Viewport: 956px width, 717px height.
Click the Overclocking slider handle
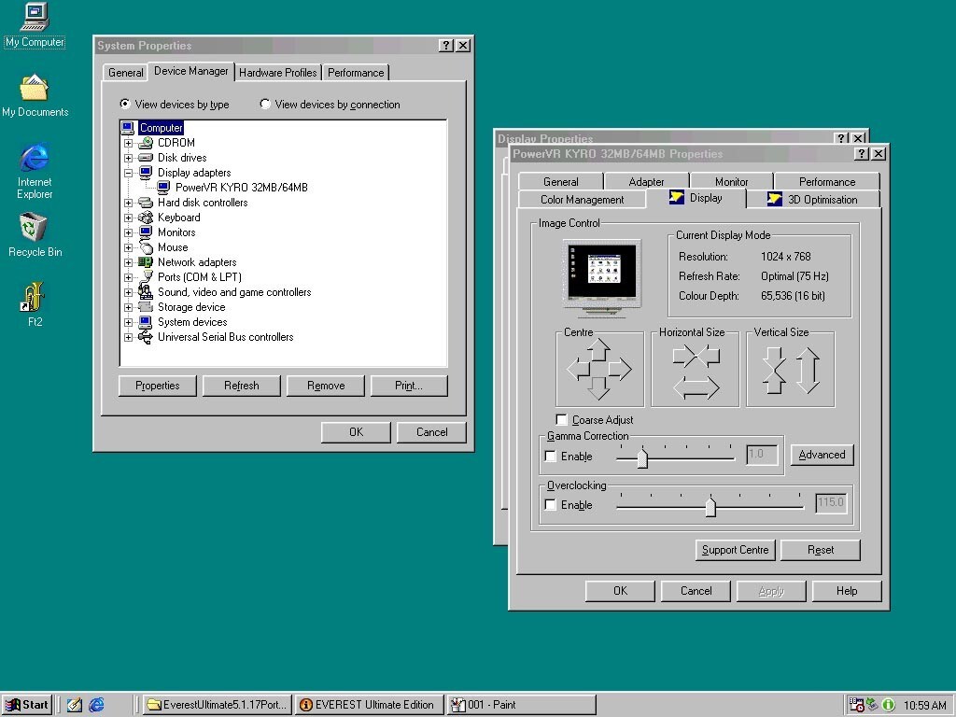[x=710, y=506]
